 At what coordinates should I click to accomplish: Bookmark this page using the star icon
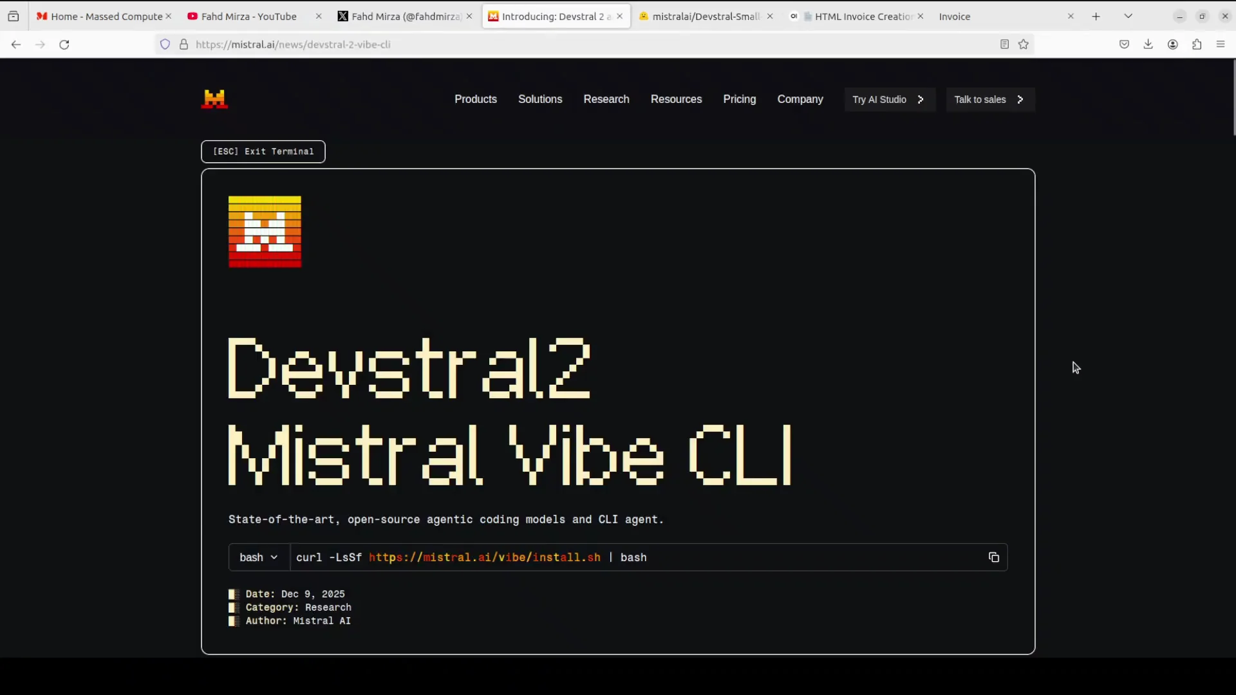pos(1024,44)
